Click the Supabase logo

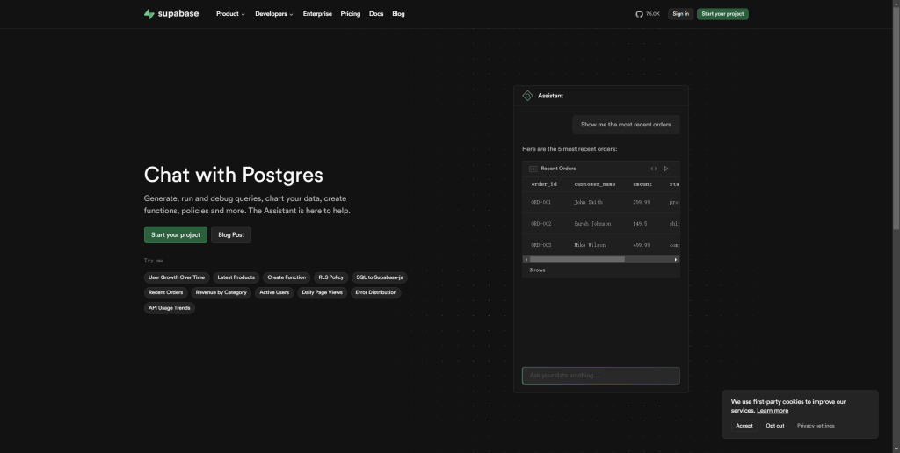(171, 14)
